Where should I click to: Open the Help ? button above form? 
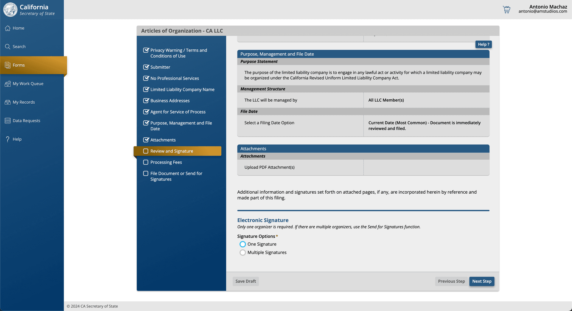[484, 44]
